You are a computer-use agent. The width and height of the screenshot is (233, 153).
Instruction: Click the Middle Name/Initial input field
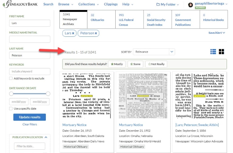(30, 39)
